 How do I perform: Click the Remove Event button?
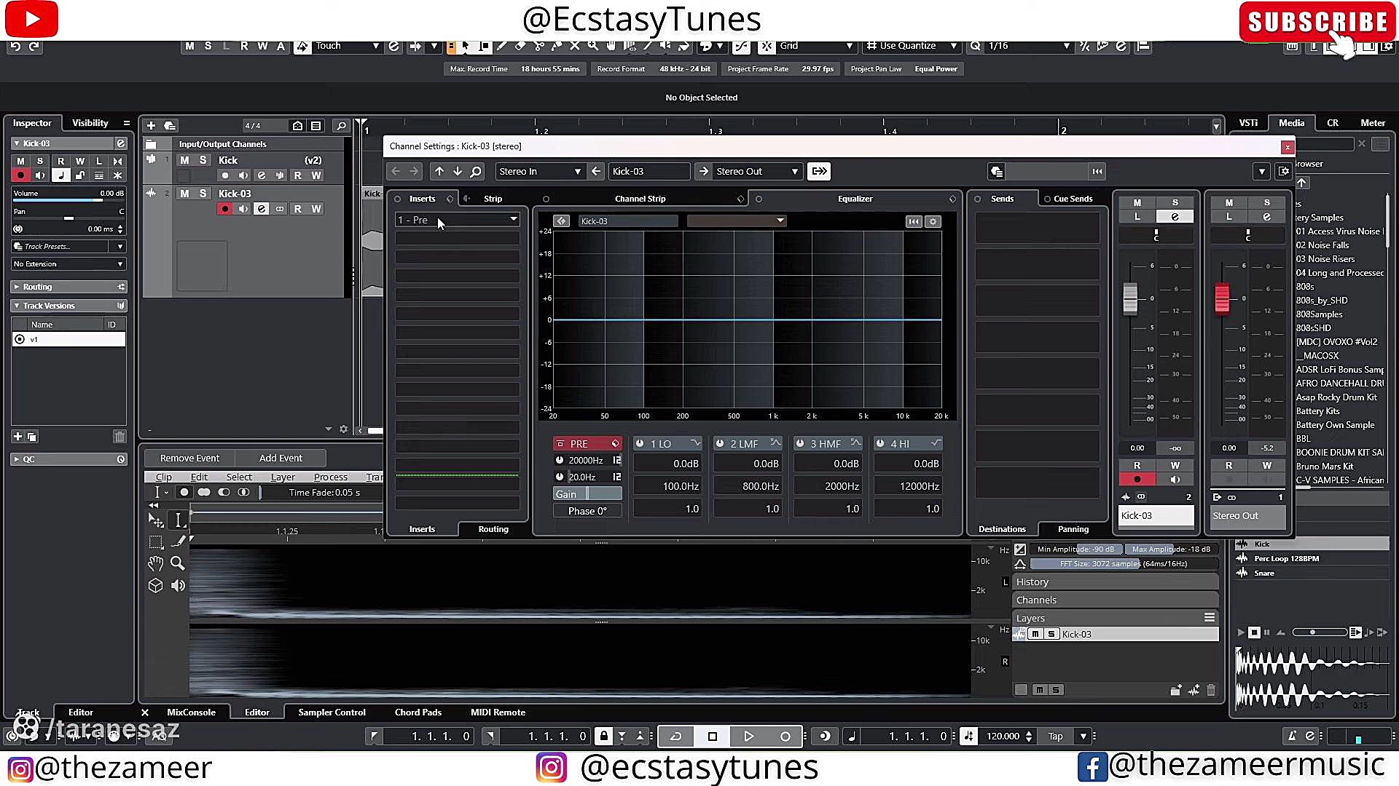(x=189, y=458)
